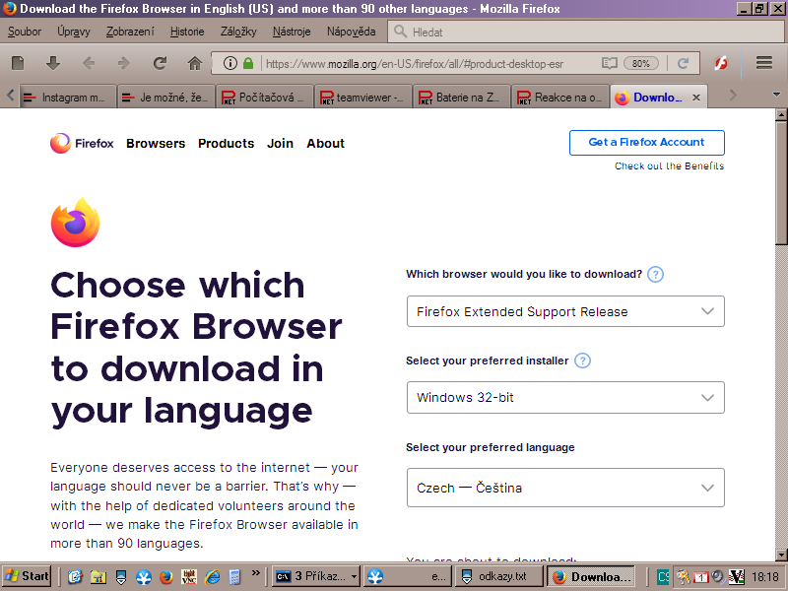Open list all tabs dropdown arrow
The height and width of the screenshot is (591, 788).
[776, 95]
